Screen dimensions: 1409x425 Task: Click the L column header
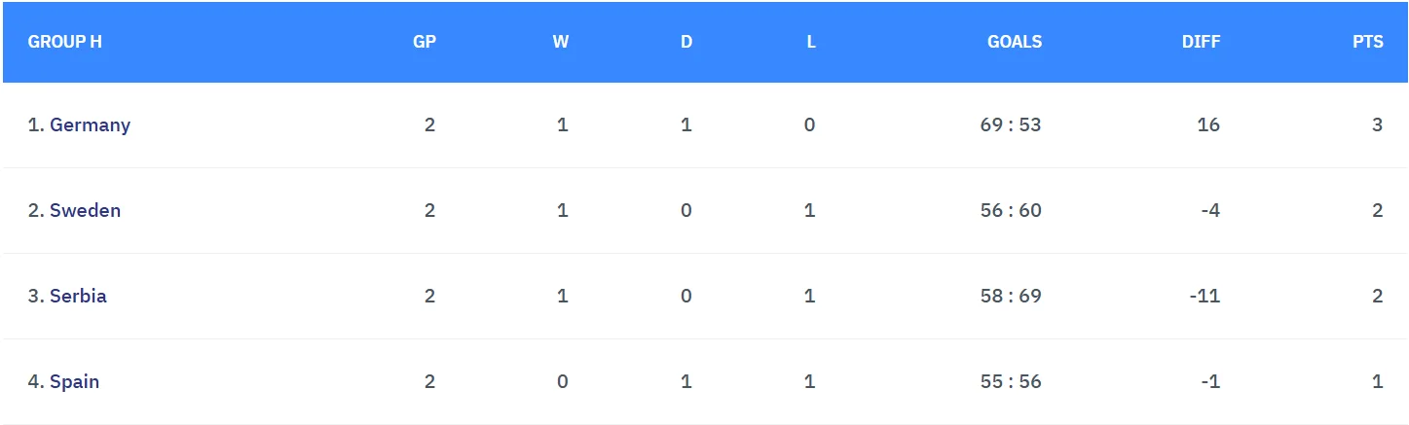click(x=811, y=42)
